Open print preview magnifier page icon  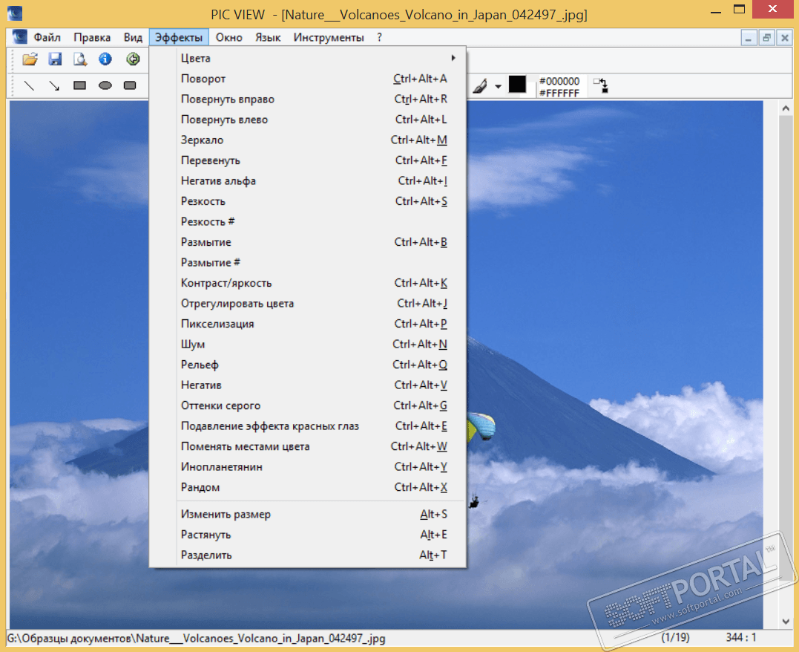click(80, 59)
